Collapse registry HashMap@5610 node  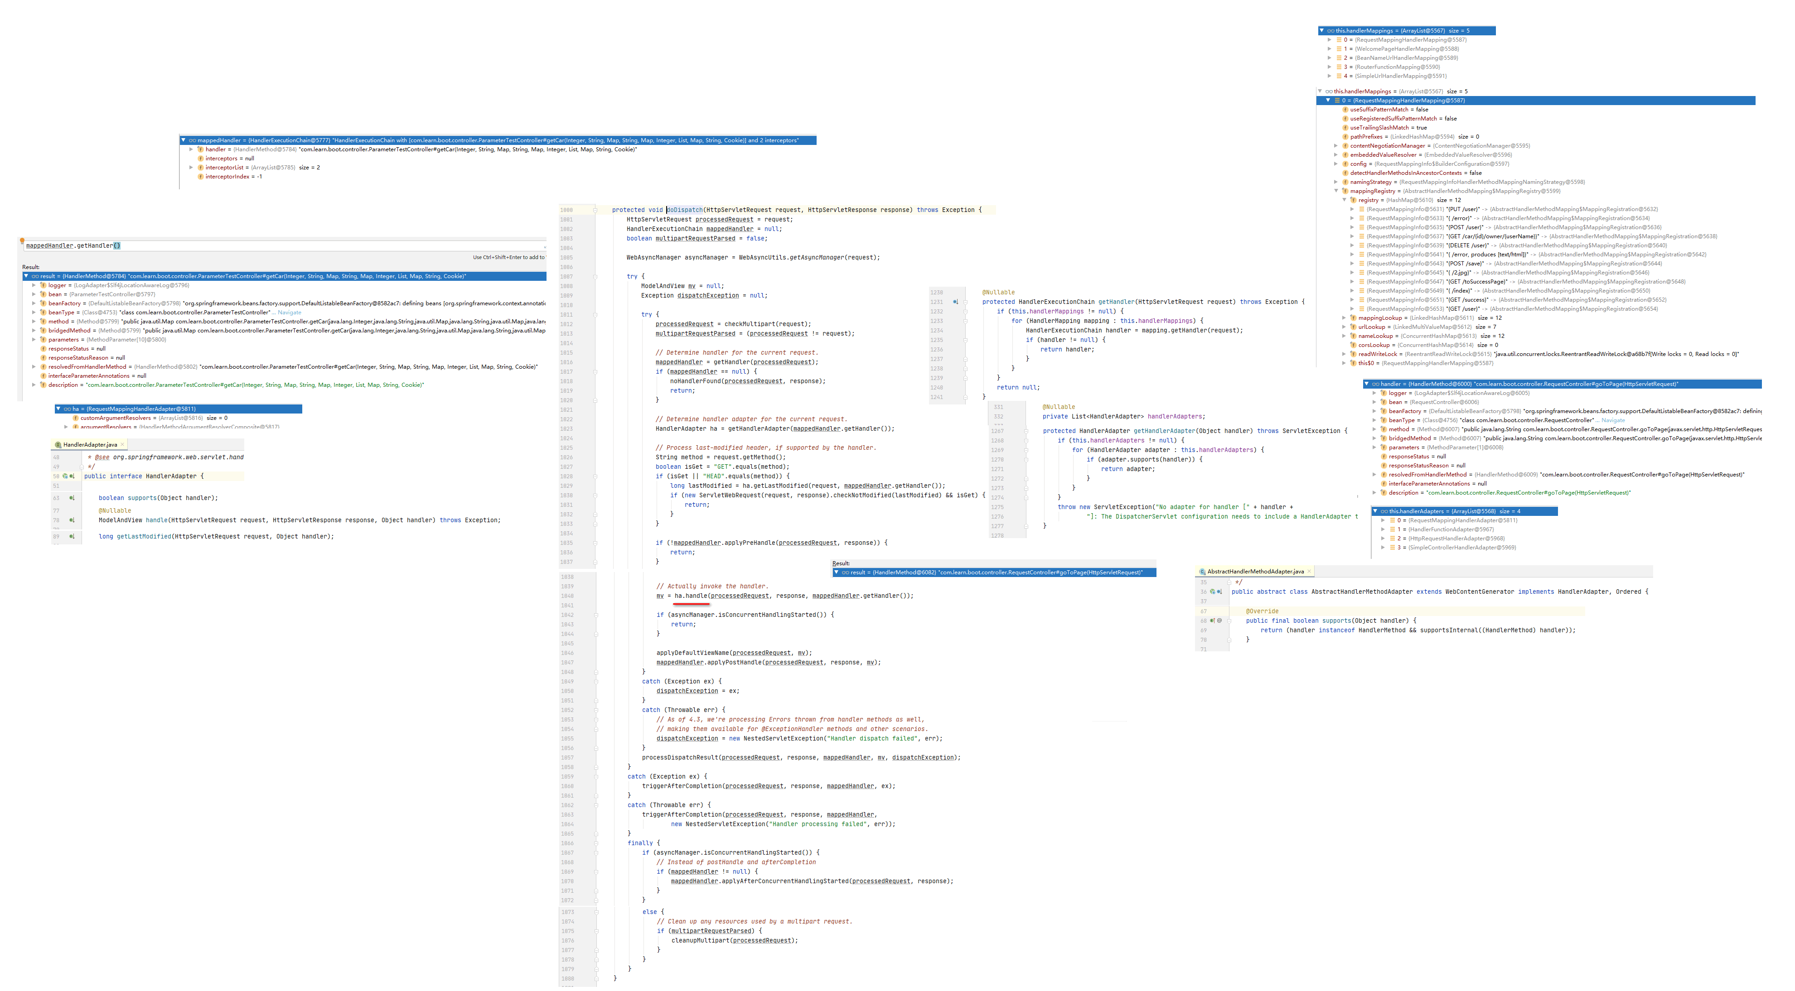coord(1344,200)
